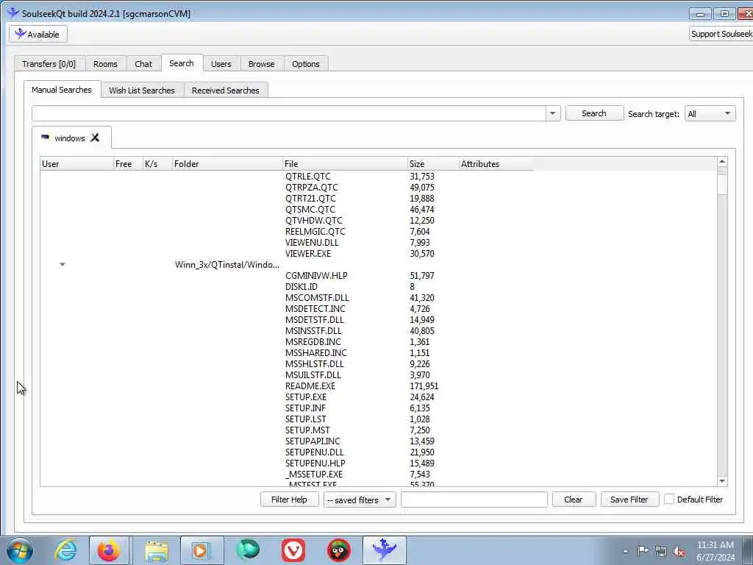Viewport: 753px width, 565px height.
Task: Open File Explorer folder icon in taskbar
Action: [157, 550]
